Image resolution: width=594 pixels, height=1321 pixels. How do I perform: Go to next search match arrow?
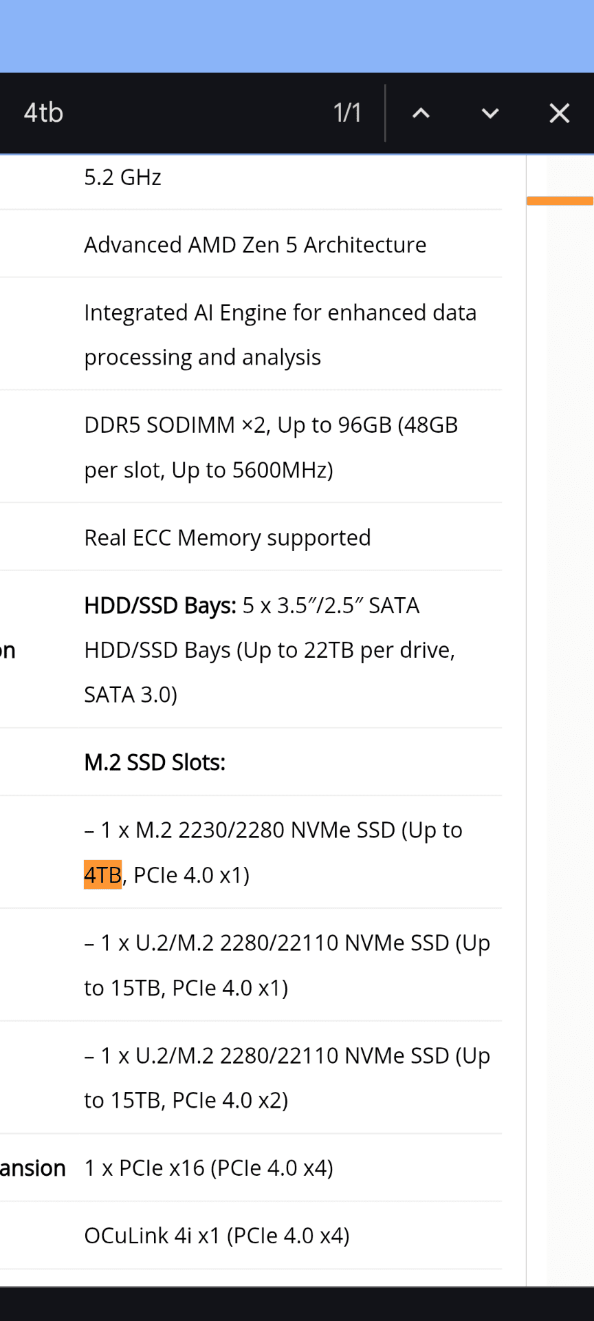[x=490, y=114]
